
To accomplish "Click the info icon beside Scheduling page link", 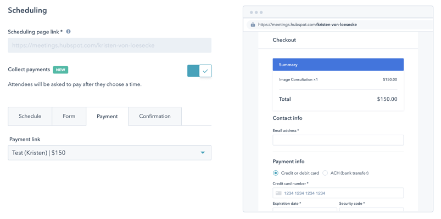I will [68, 32].
